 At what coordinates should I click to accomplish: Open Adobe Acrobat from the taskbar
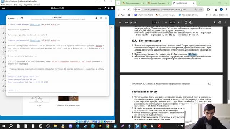160,126
